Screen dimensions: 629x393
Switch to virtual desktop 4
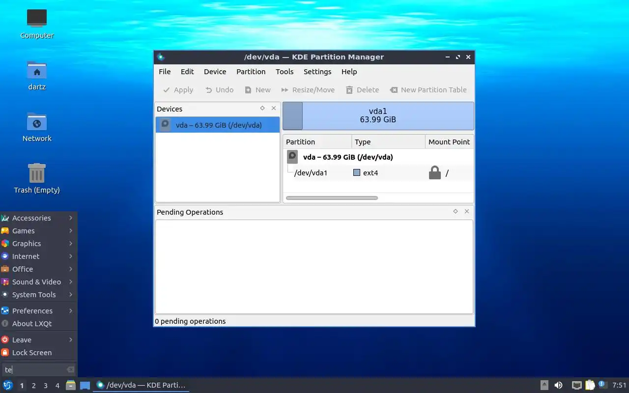(x=57, y=386)
